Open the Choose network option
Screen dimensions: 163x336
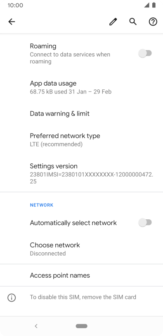(81, 249)
